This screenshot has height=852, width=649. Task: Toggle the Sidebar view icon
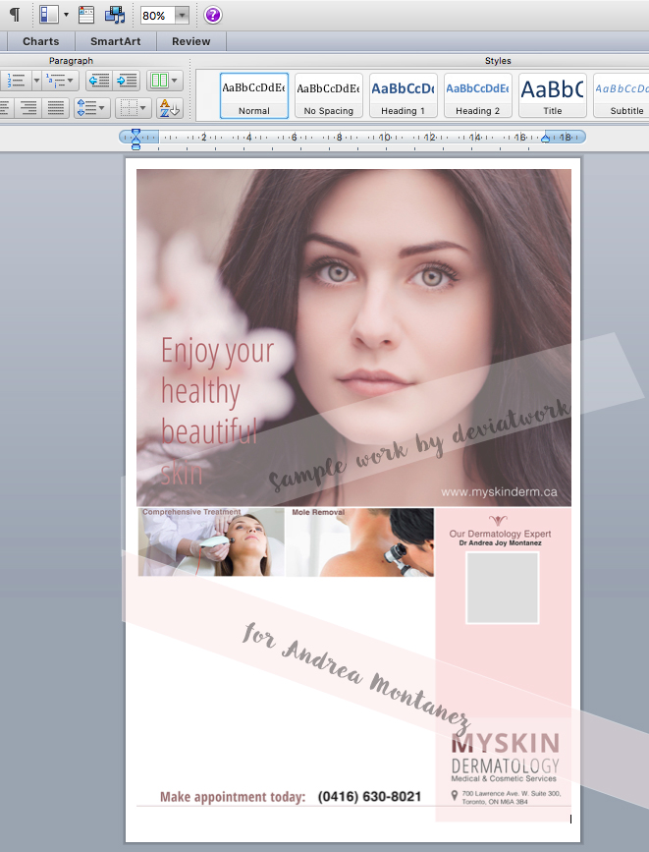point(49,15)
